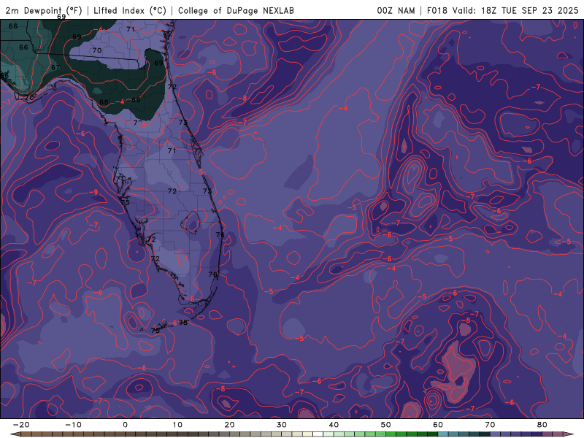Click the "College of DuPage NEXLAB" label
Viewport: 584px width, 438px height.
(x=236, y=11)
